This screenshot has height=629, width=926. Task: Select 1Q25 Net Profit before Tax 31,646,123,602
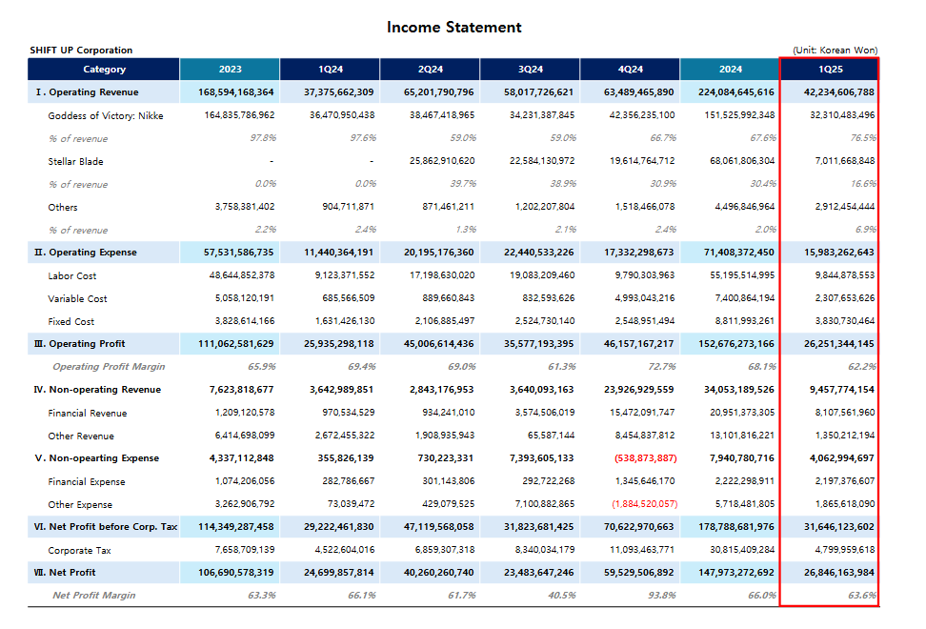pyautogui.click(x=838, y=527)
